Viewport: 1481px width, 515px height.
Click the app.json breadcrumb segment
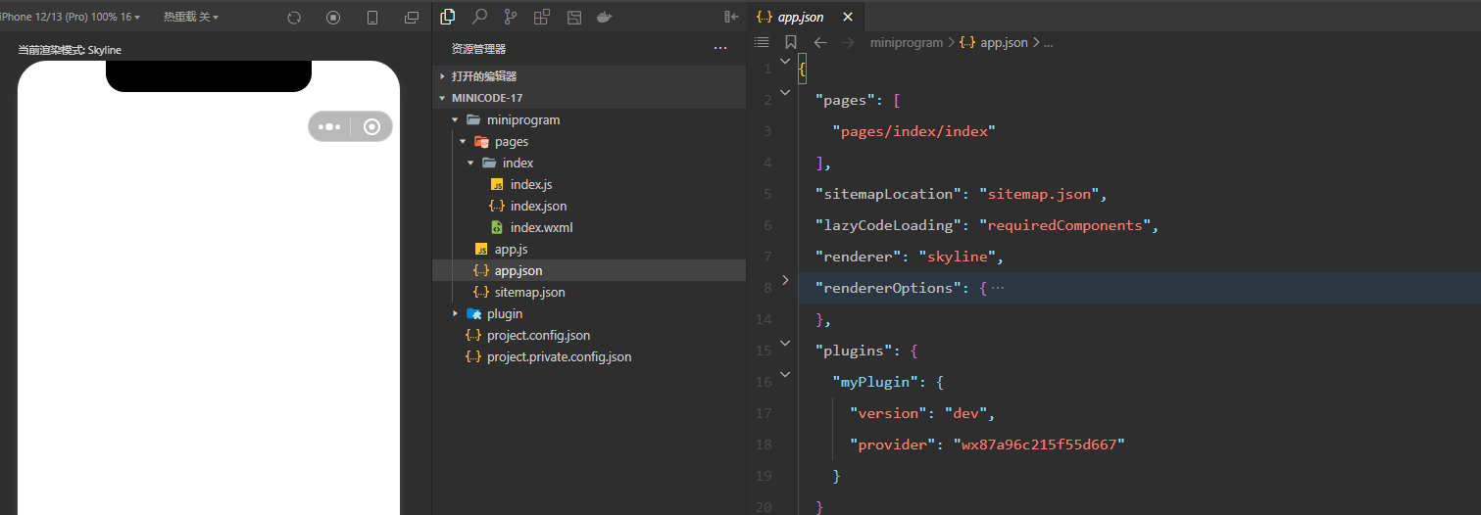pos(994,42)
